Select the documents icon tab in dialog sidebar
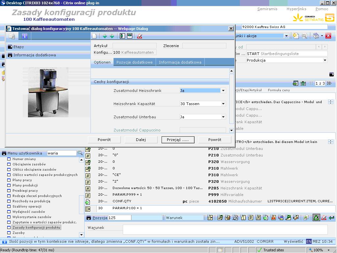The height and width of the screenshot is (253, 337). tap(12, 36)
